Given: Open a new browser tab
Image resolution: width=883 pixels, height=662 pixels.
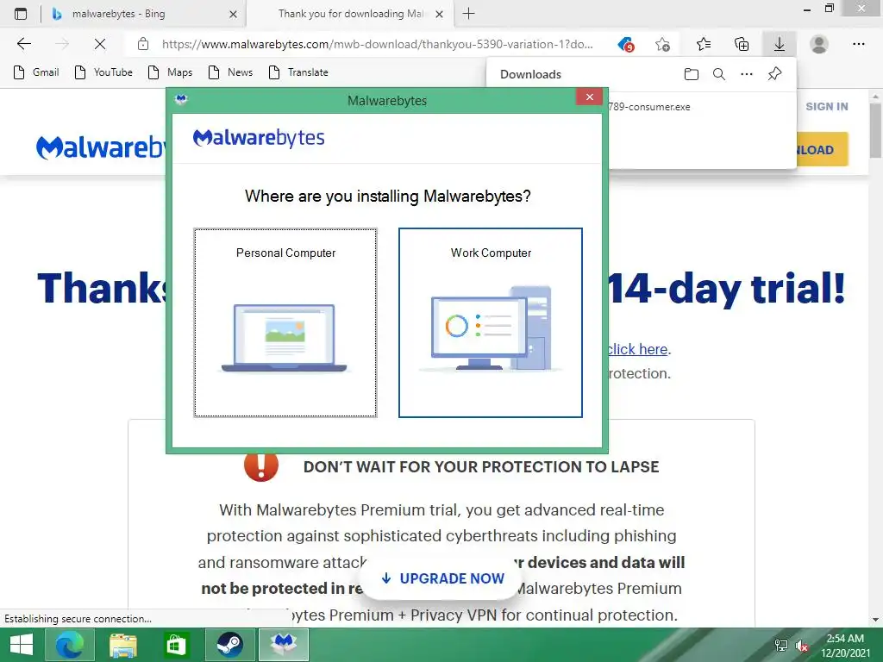Looking at the screenshot, I should click(468, 14).
